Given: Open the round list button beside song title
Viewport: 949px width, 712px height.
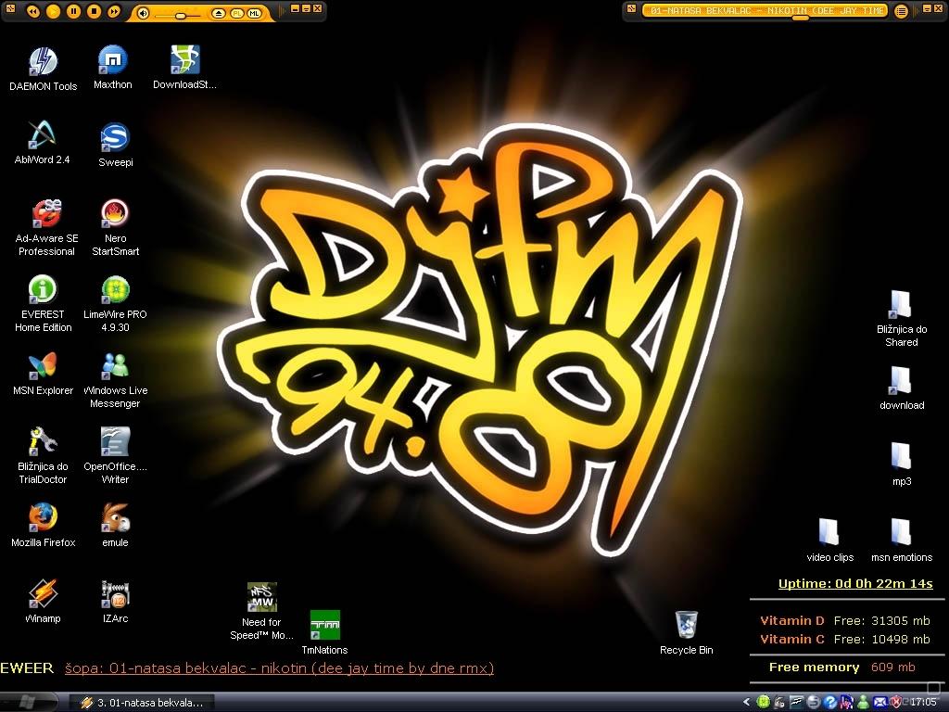Looking at the screenshot, I should point(901,11).
